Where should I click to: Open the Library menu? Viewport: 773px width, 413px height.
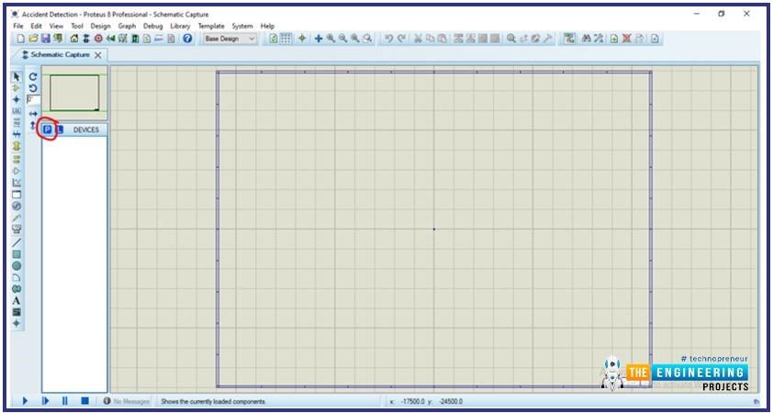pyautogui.click(x=180, y=26)
